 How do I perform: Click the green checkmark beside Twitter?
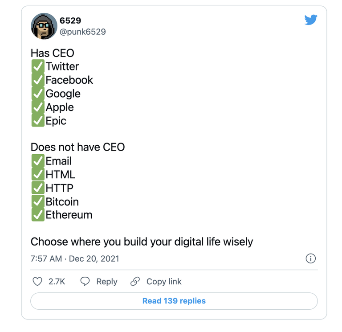tap(38, 66)
